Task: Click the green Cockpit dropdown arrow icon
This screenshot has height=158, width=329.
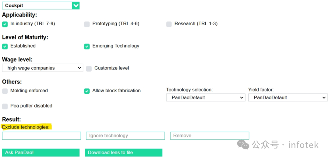Action: pos(76,5)
